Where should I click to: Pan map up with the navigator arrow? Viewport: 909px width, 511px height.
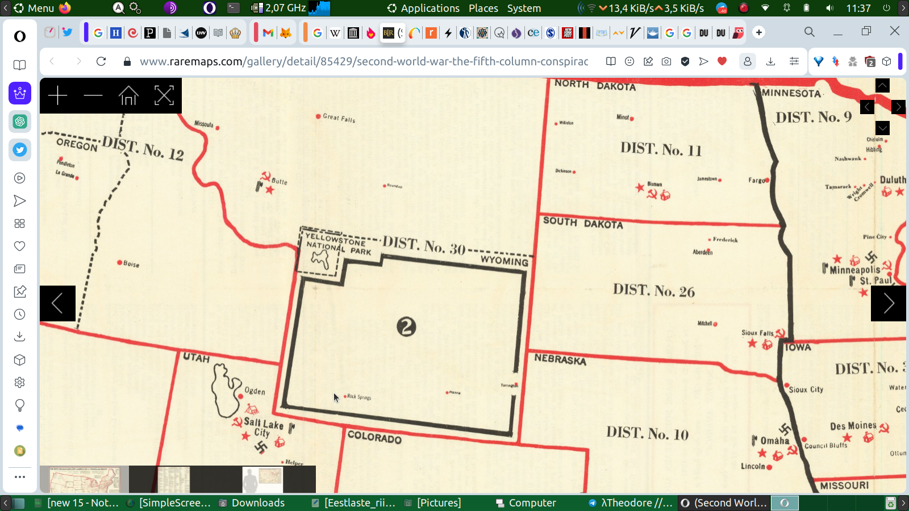(882, 85)
